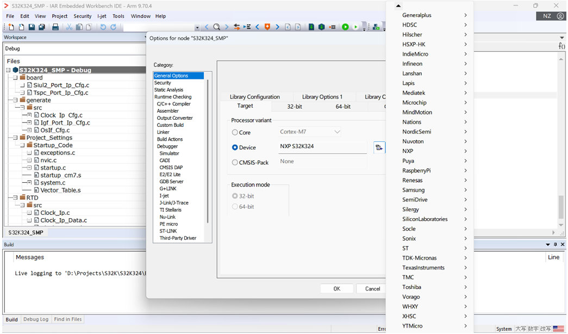Viewport: 568px width, 334px height.
Task: Open the toolbar search field dropdown arrow
Action: point(197,27)
